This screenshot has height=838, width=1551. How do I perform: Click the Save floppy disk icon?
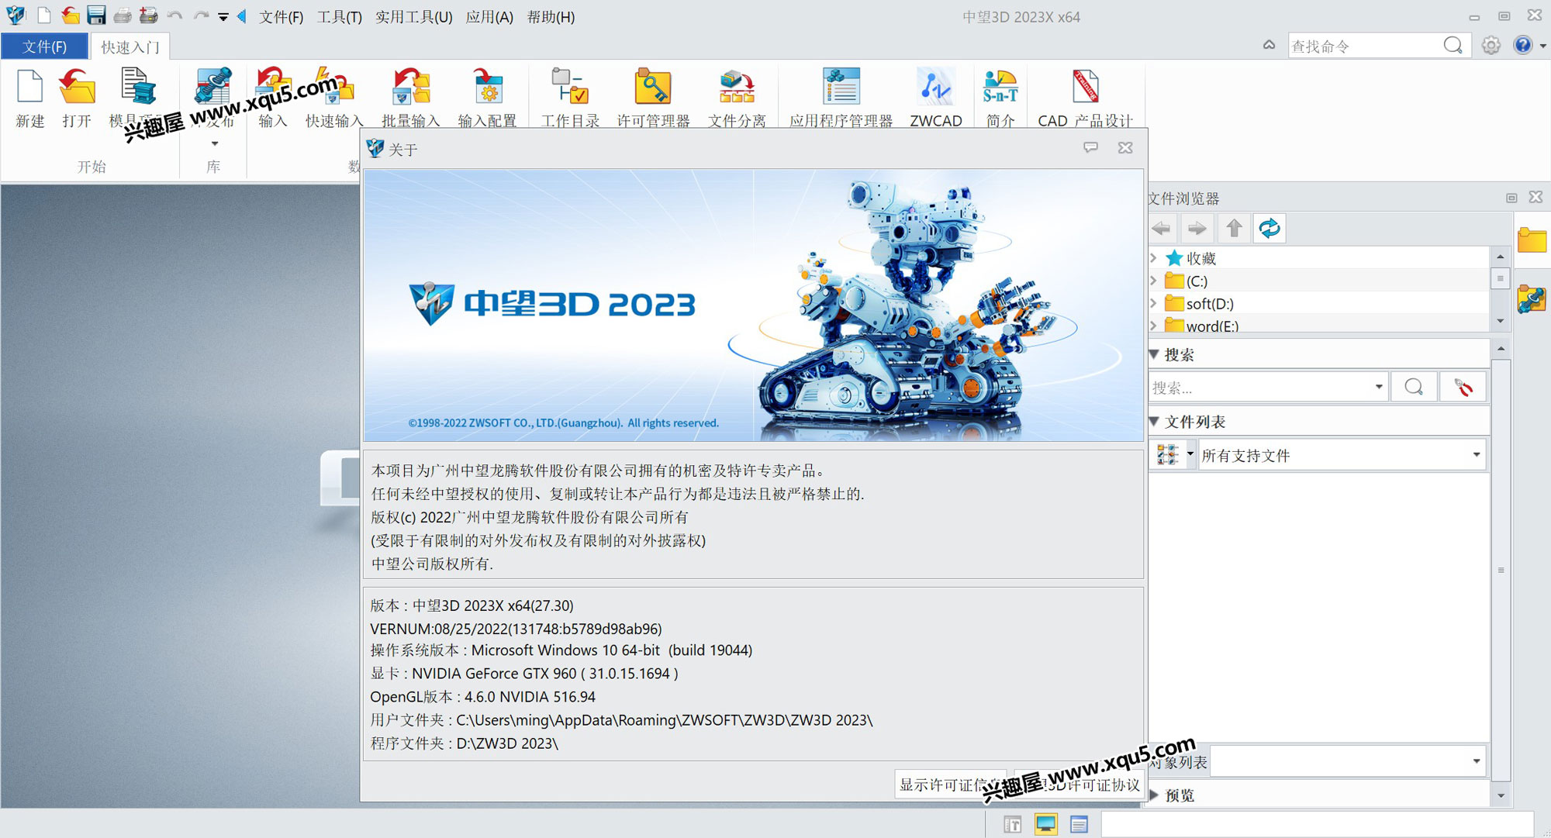[96, 16]
